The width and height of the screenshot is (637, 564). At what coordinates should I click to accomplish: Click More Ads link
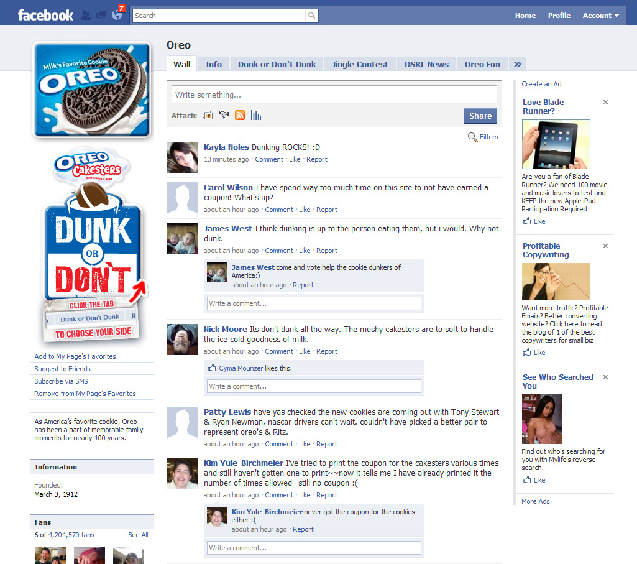click(536, 501)
